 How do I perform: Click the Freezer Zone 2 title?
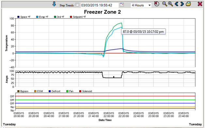[x=102, y=12]
